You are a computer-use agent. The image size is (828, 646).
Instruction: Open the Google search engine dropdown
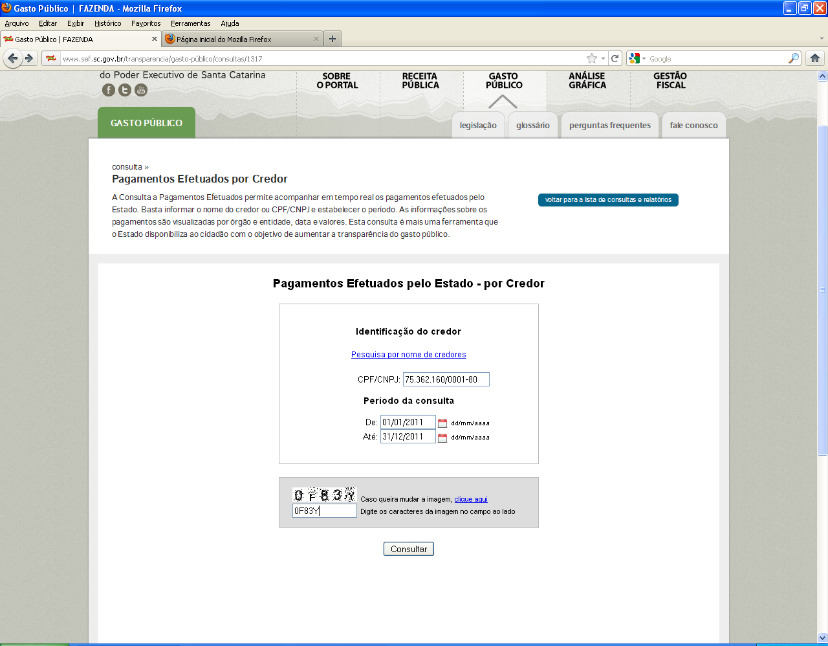[638, 58]
